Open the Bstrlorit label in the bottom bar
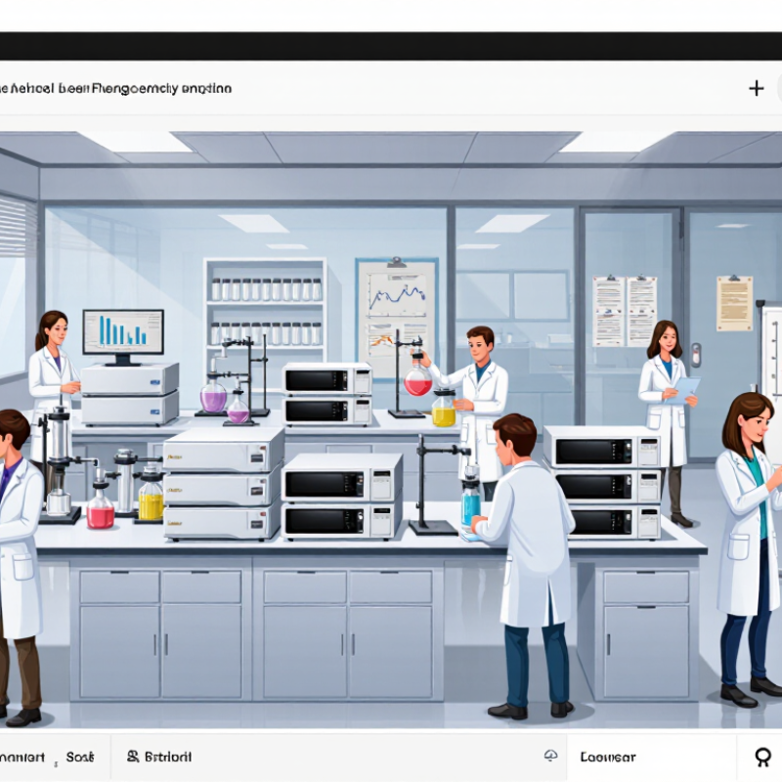The height and width of the screenshot is (782, 782). [168, 757]
